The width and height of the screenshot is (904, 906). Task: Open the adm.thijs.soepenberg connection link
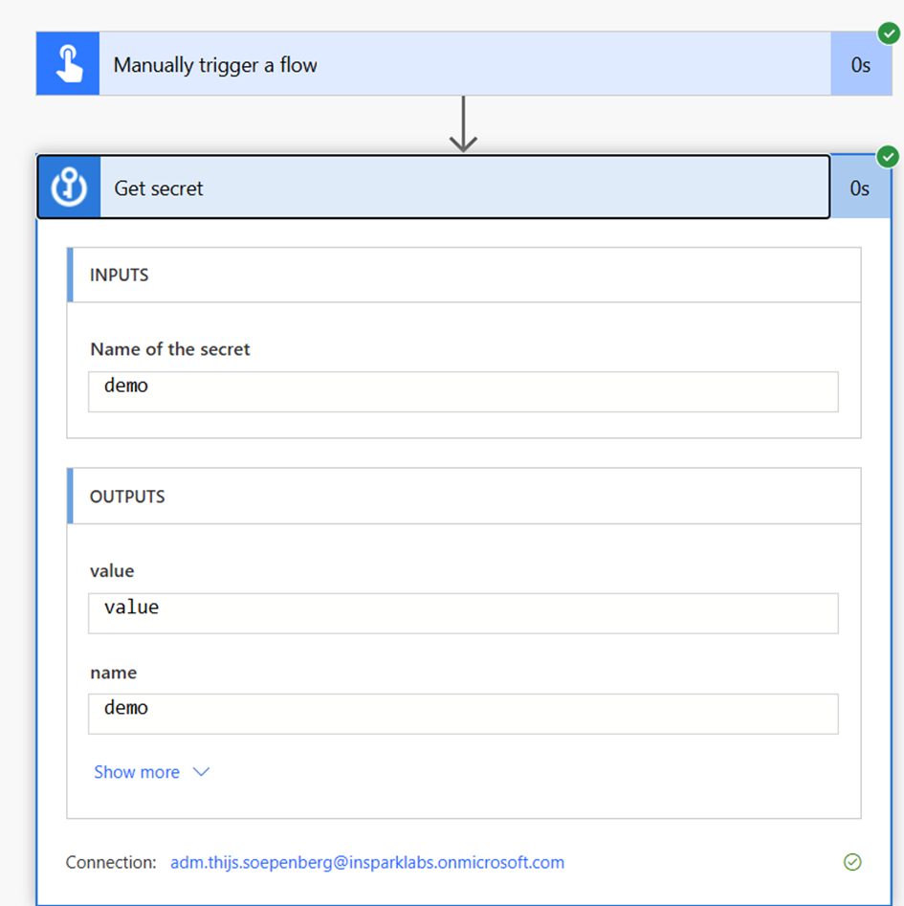click(x=367, y=862)
